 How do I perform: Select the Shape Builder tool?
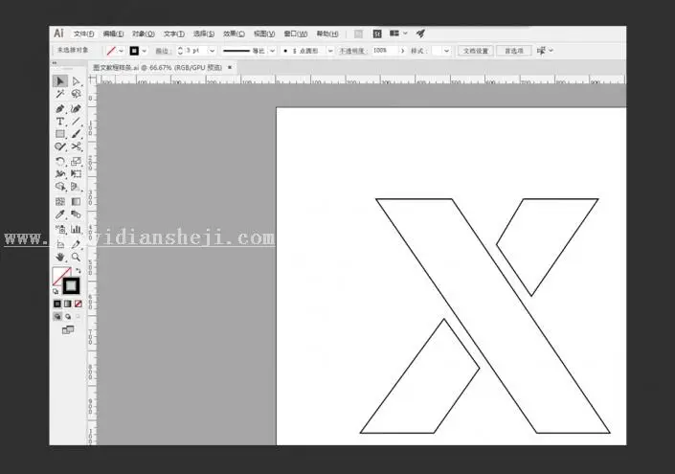click(x=59, y=187)
